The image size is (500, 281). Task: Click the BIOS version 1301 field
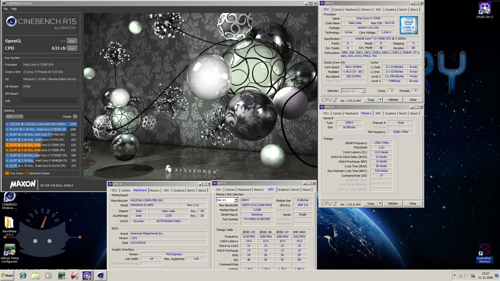tap(168, 238)
